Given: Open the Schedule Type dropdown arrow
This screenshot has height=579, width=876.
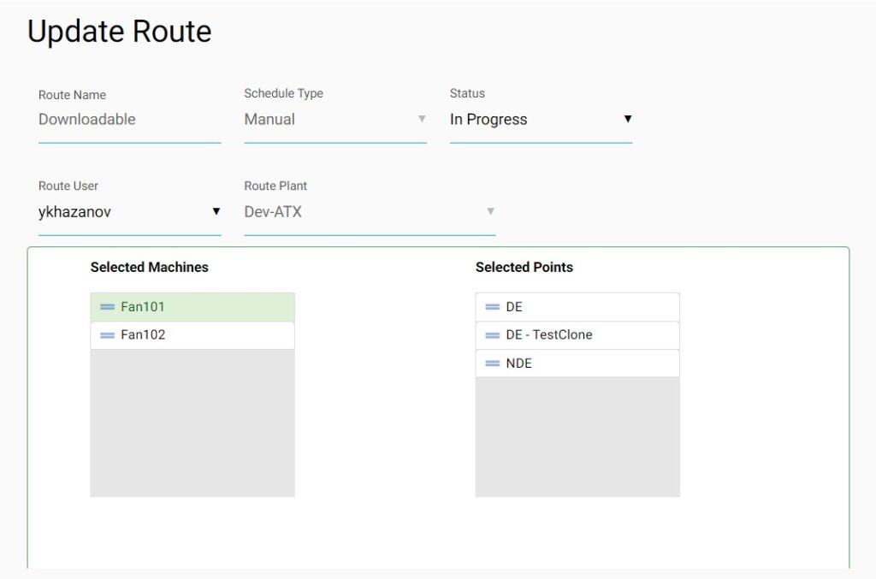Looking at the screenshot, I should click(x=422, y=120).
